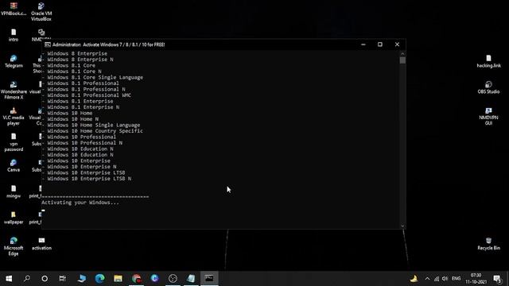Open the volume control tray icon
Viewport: 509px width, 286px height.
(x=445, y=279)
